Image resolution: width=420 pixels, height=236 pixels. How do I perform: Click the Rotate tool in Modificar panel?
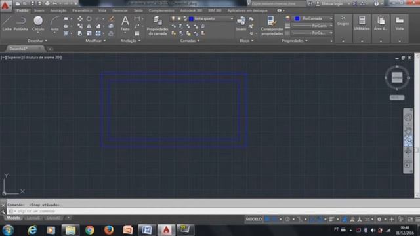pyautogui.click(x=89, y=19)
